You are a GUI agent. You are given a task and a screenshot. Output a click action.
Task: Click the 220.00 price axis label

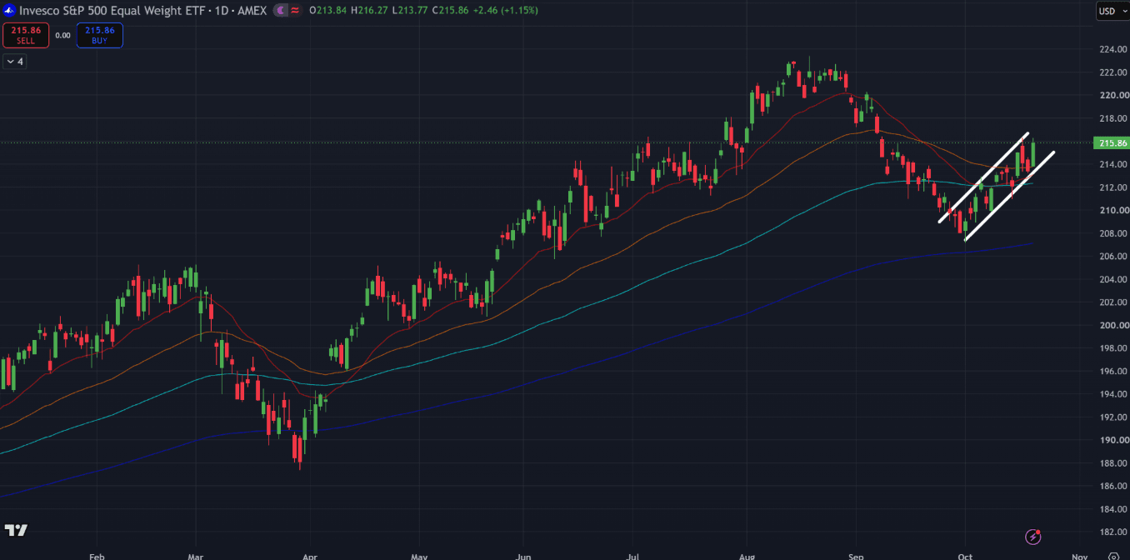point(1112,95)
